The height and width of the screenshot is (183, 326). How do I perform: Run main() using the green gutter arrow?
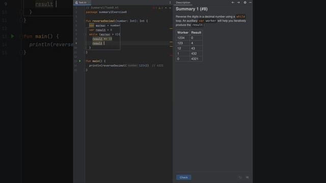click(80, 61)
